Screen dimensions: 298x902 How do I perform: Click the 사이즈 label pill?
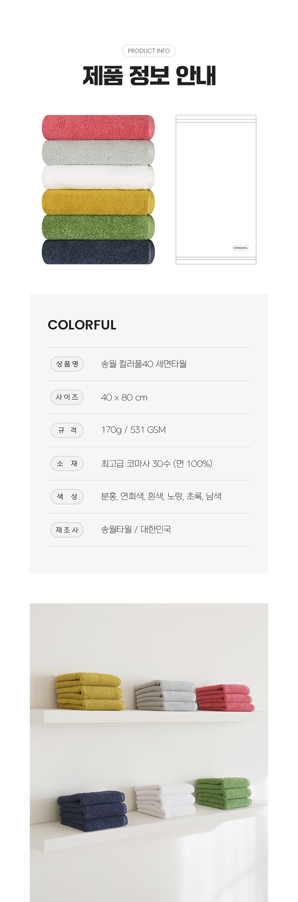pyautogui.click(x=67, y=397)
